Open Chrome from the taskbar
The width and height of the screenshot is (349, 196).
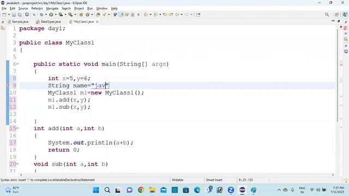click(141, 190)
